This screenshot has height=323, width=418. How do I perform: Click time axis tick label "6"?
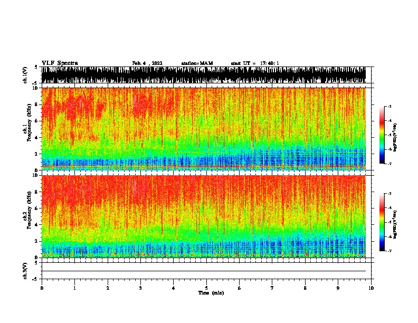click(239, 288)
